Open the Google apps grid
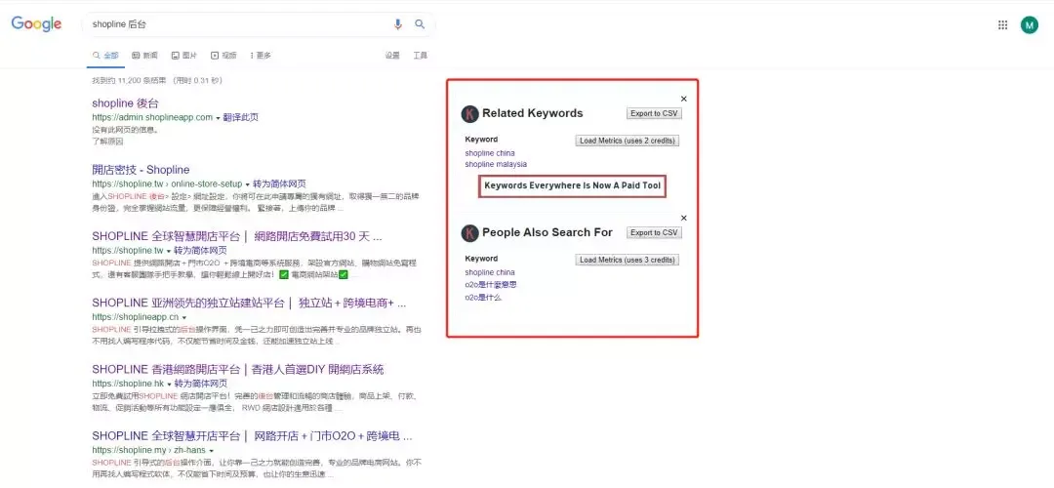This screenshot has width=1054, height=488. (1003, 24)
